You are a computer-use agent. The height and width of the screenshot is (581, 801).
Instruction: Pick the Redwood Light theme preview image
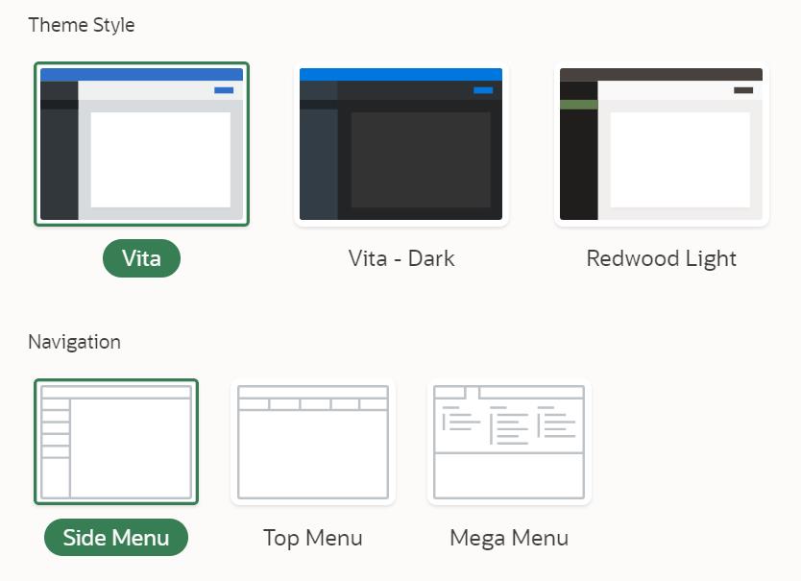[661, 144]
